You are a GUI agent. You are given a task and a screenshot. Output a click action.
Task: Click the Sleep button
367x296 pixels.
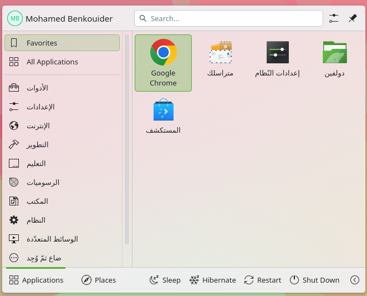coord(165,280)
